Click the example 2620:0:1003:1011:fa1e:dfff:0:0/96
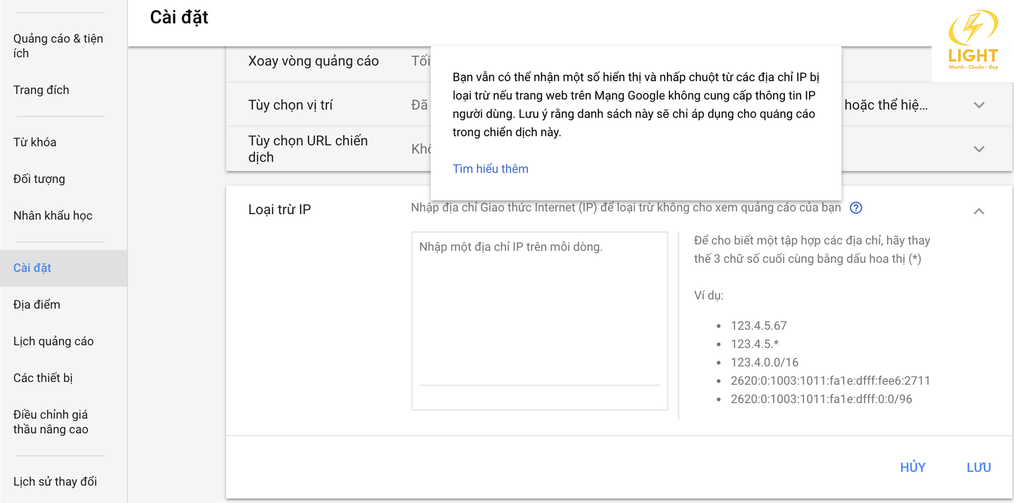Viewport: 1014px width, 503px height. point(821,399)
